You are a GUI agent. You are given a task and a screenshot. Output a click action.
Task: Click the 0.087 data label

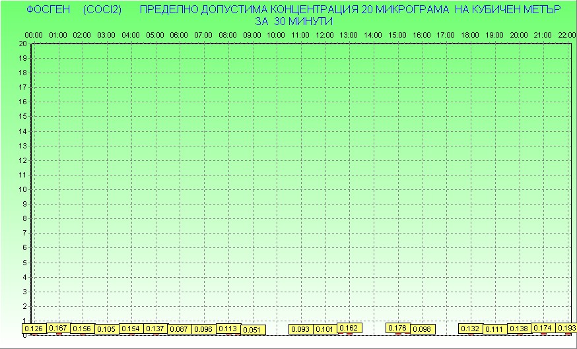click(x=179, y=329)
